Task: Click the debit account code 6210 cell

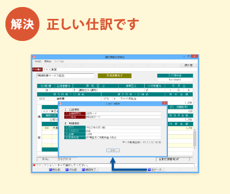Action: pos(43,99)
